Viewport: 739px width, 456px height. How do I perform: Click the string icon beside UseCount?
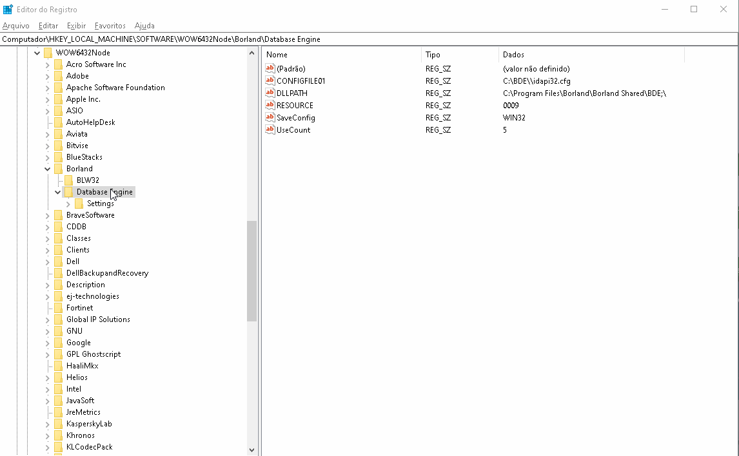point(270,130)
